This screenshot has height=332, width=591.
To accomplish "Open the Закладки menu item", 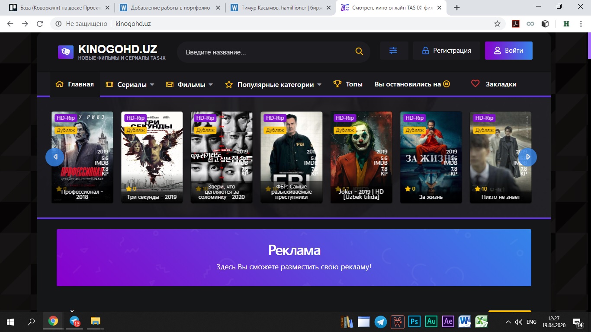I will click(x=494, y=84).
